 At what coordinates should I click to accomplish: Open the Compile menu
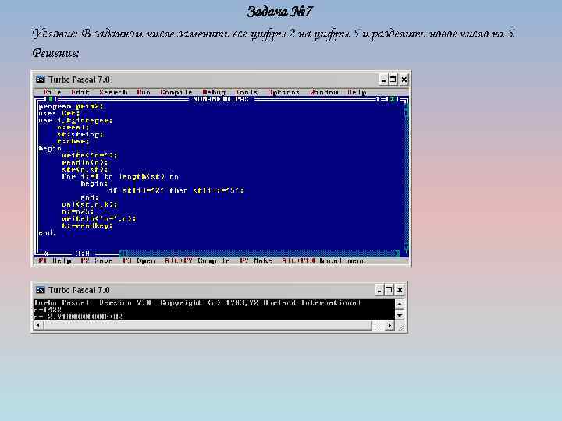(176, 92)
